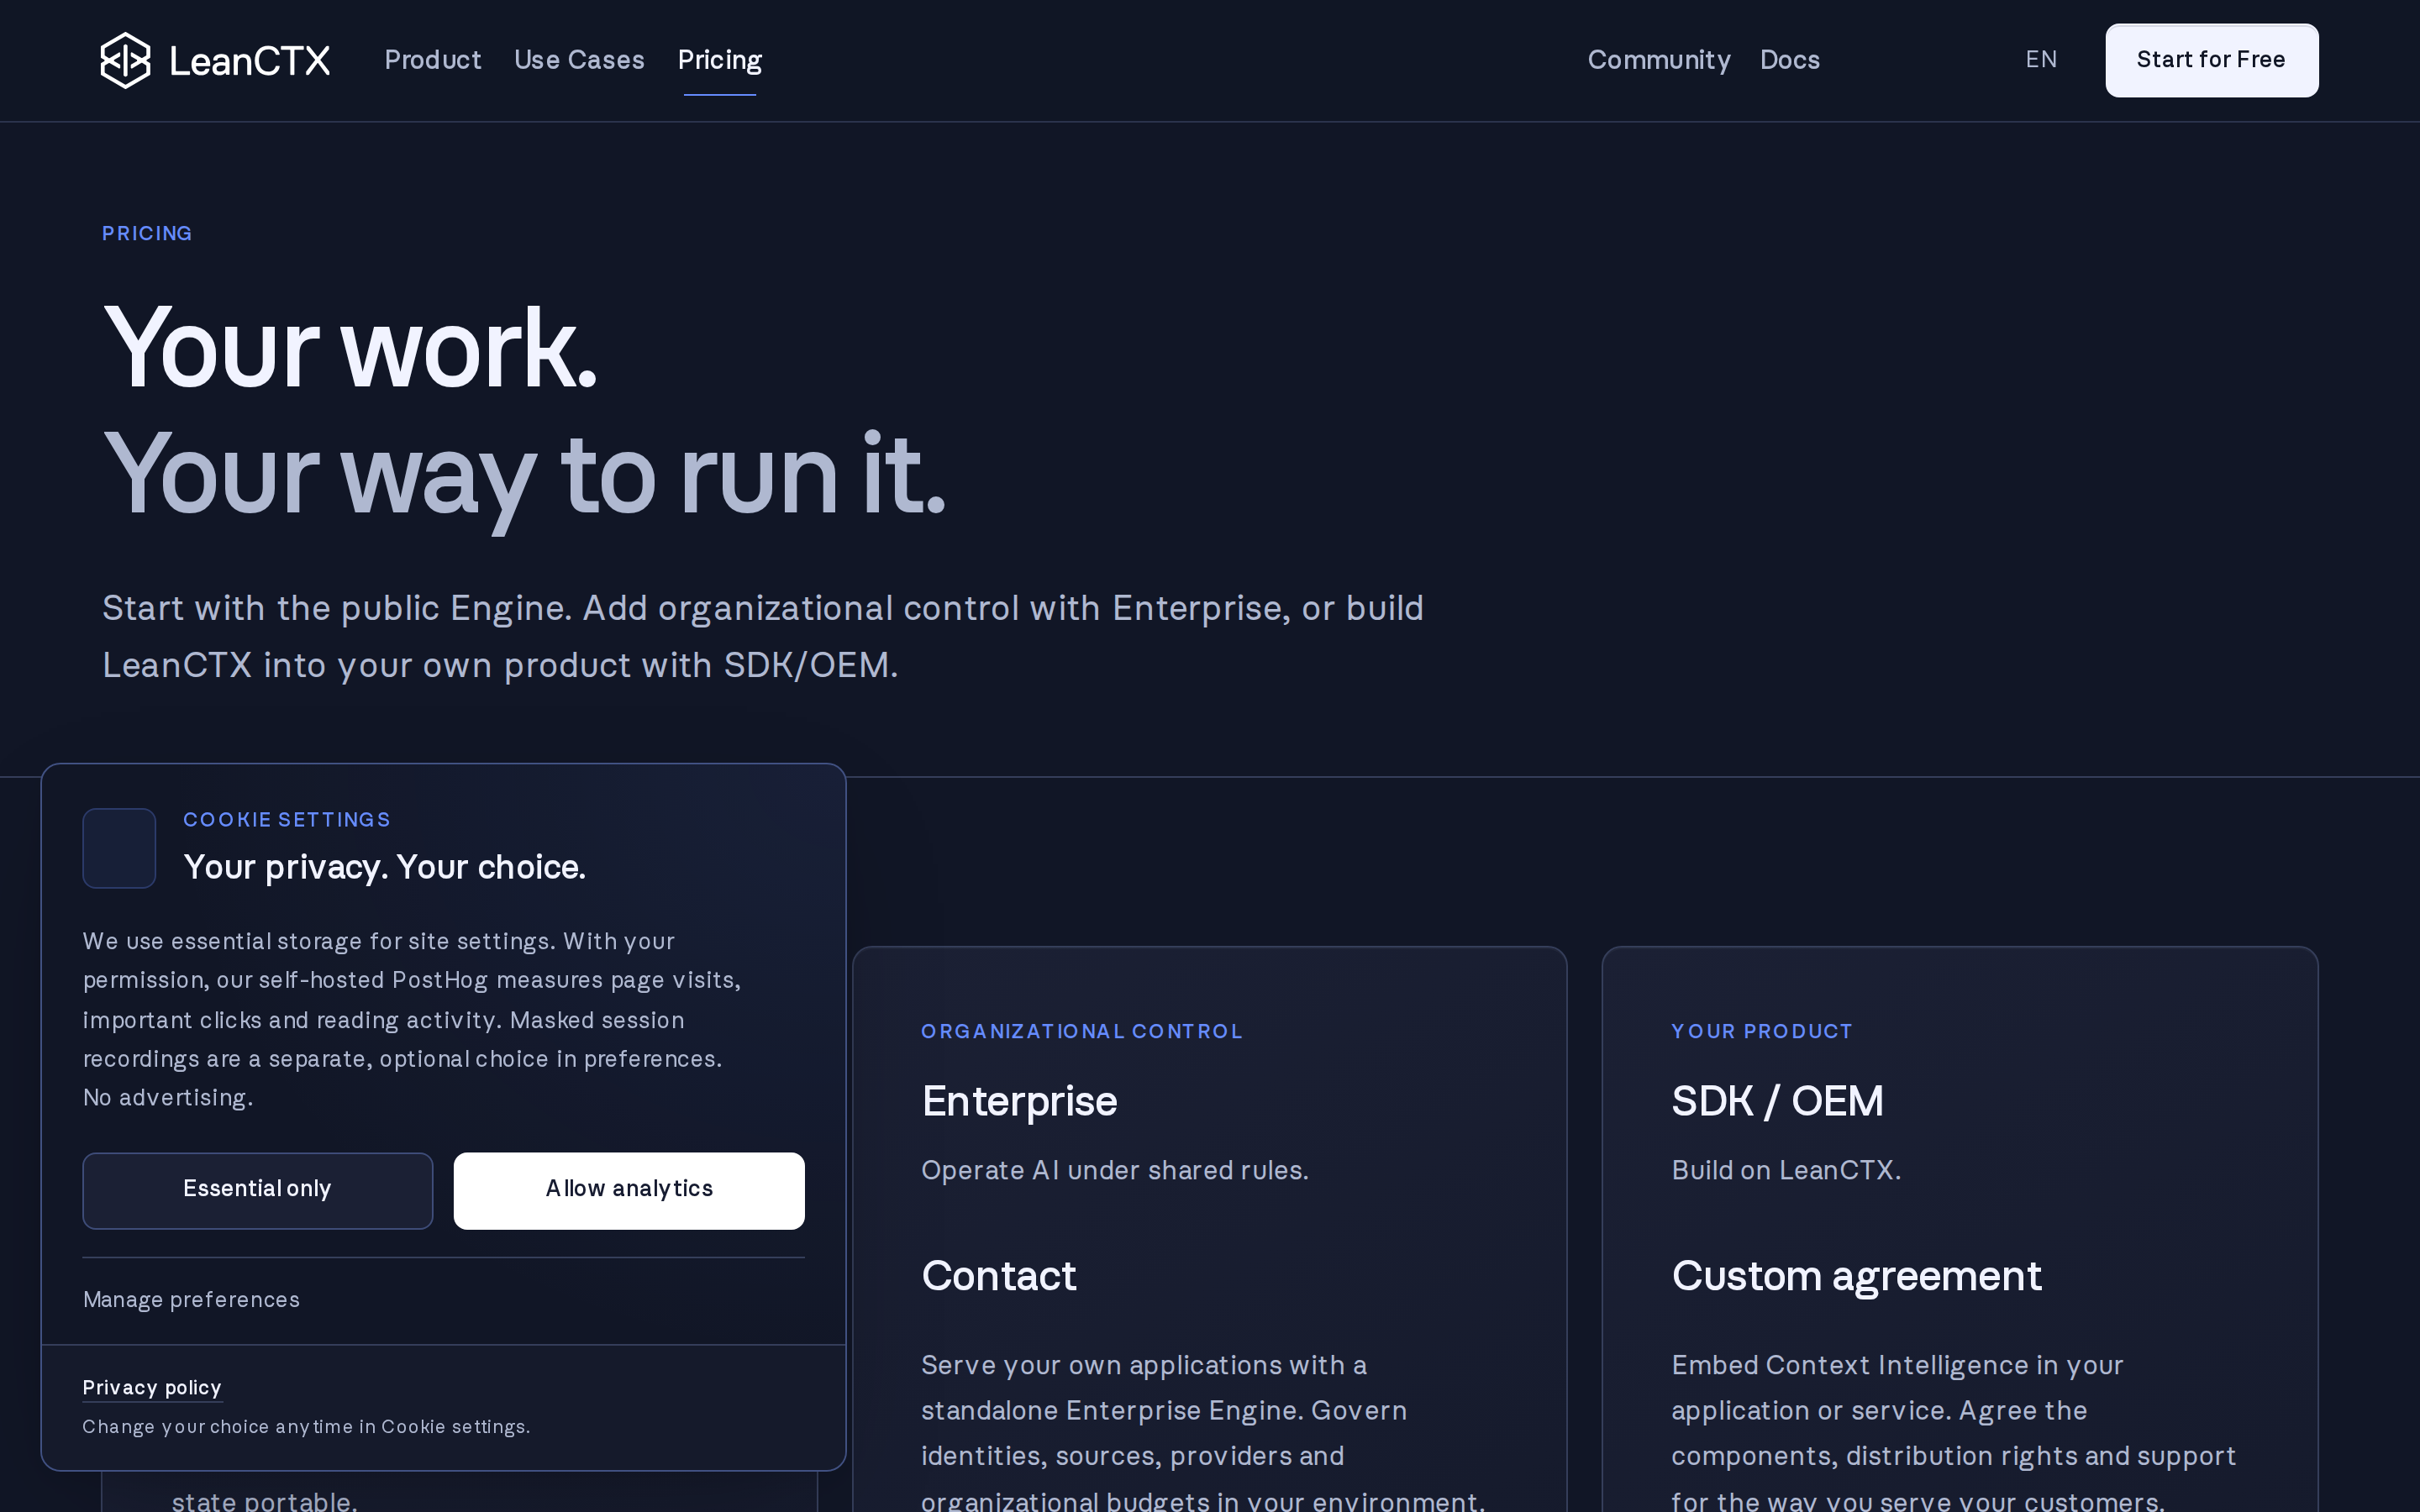Click the Contact price text

[998, 1276]
